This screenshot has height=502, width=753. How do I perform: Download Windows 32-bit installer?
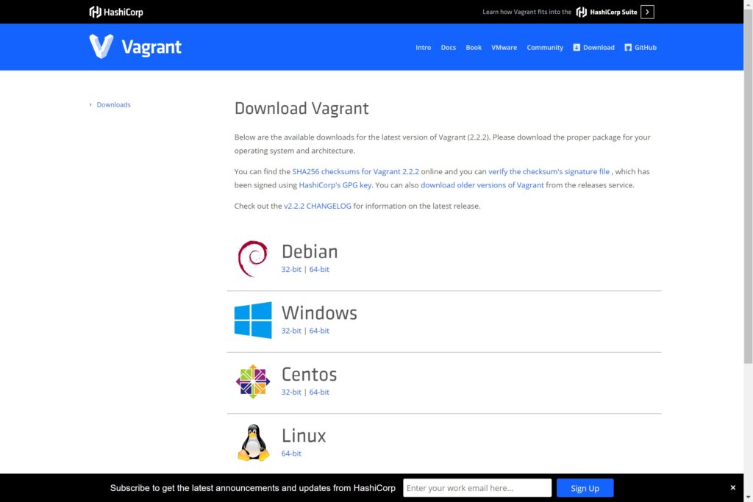[x=291, y=331]
